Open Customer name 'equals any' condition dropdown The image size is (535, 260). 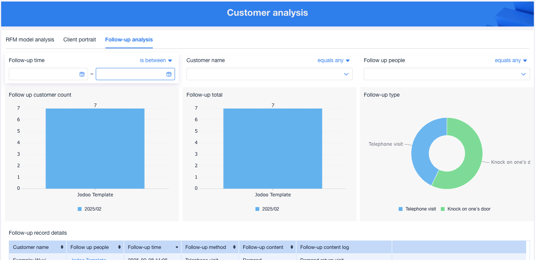334,60
